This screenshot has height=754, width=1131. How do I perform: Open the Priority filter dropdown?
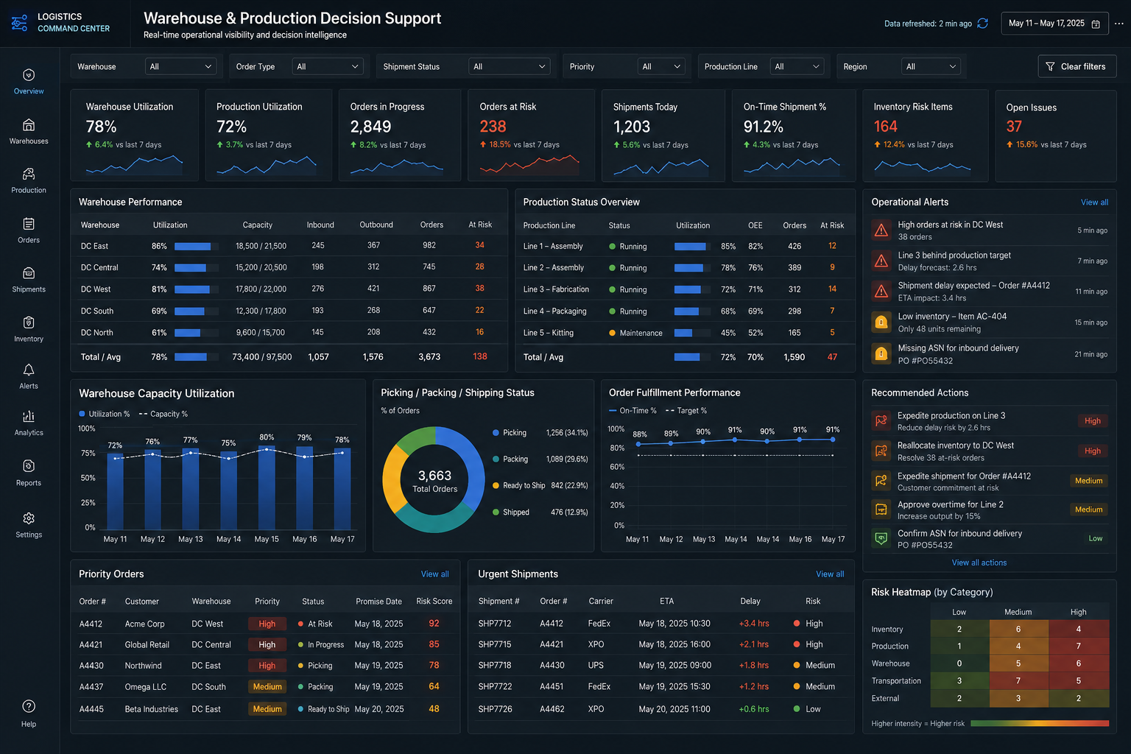(x=661, y=66)
